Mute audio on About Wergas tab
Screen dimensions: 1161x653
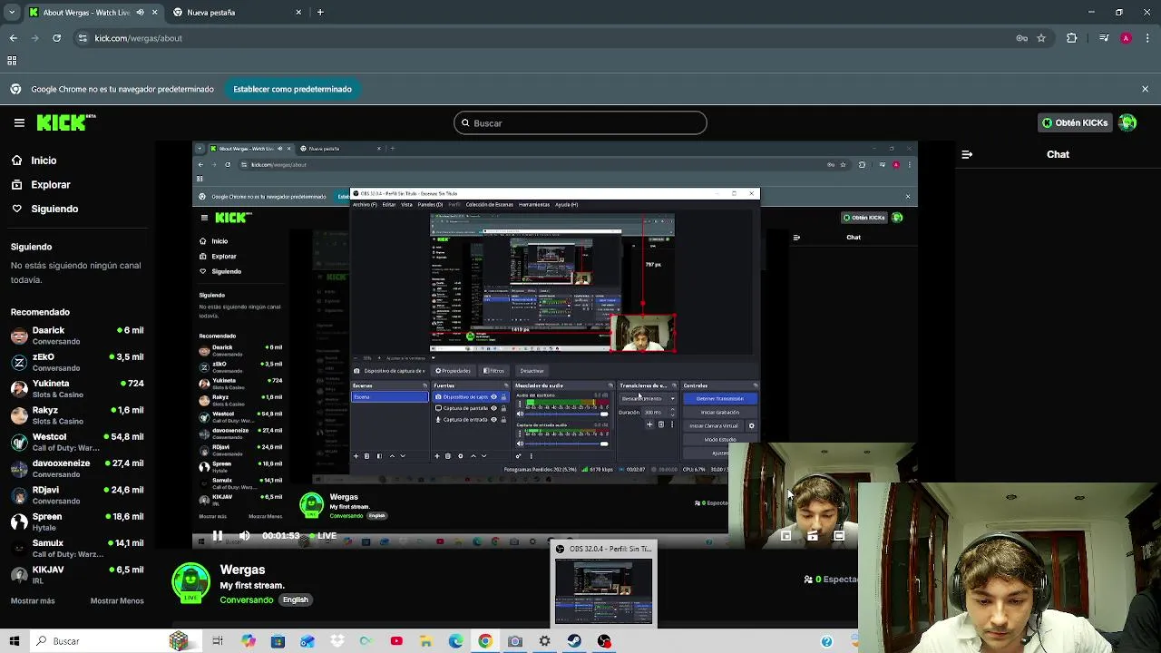(x=140, y=13)
